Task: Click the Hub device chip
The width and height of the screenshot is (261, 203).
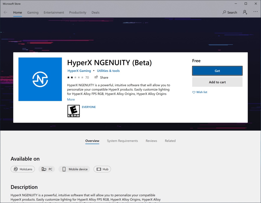Action: coord(102,169)
